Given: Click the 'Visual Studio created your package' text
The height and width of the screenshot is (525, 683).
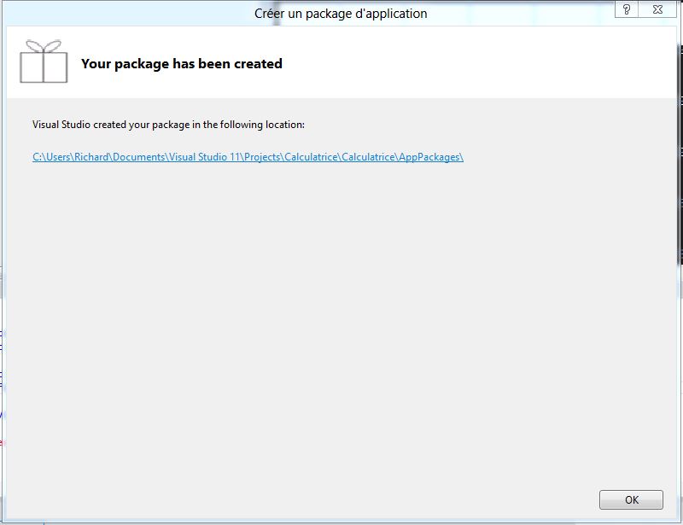Looking at the screenshot, I should point(168,125).
